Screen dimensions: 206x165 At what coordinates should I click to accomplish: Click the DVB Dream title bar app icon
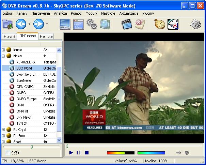tap(4, 5)
